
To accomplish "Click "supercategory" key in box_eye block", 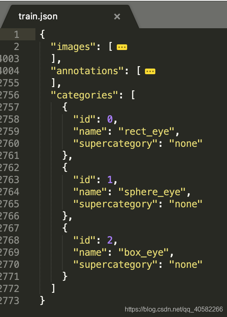I will [115, 265].
